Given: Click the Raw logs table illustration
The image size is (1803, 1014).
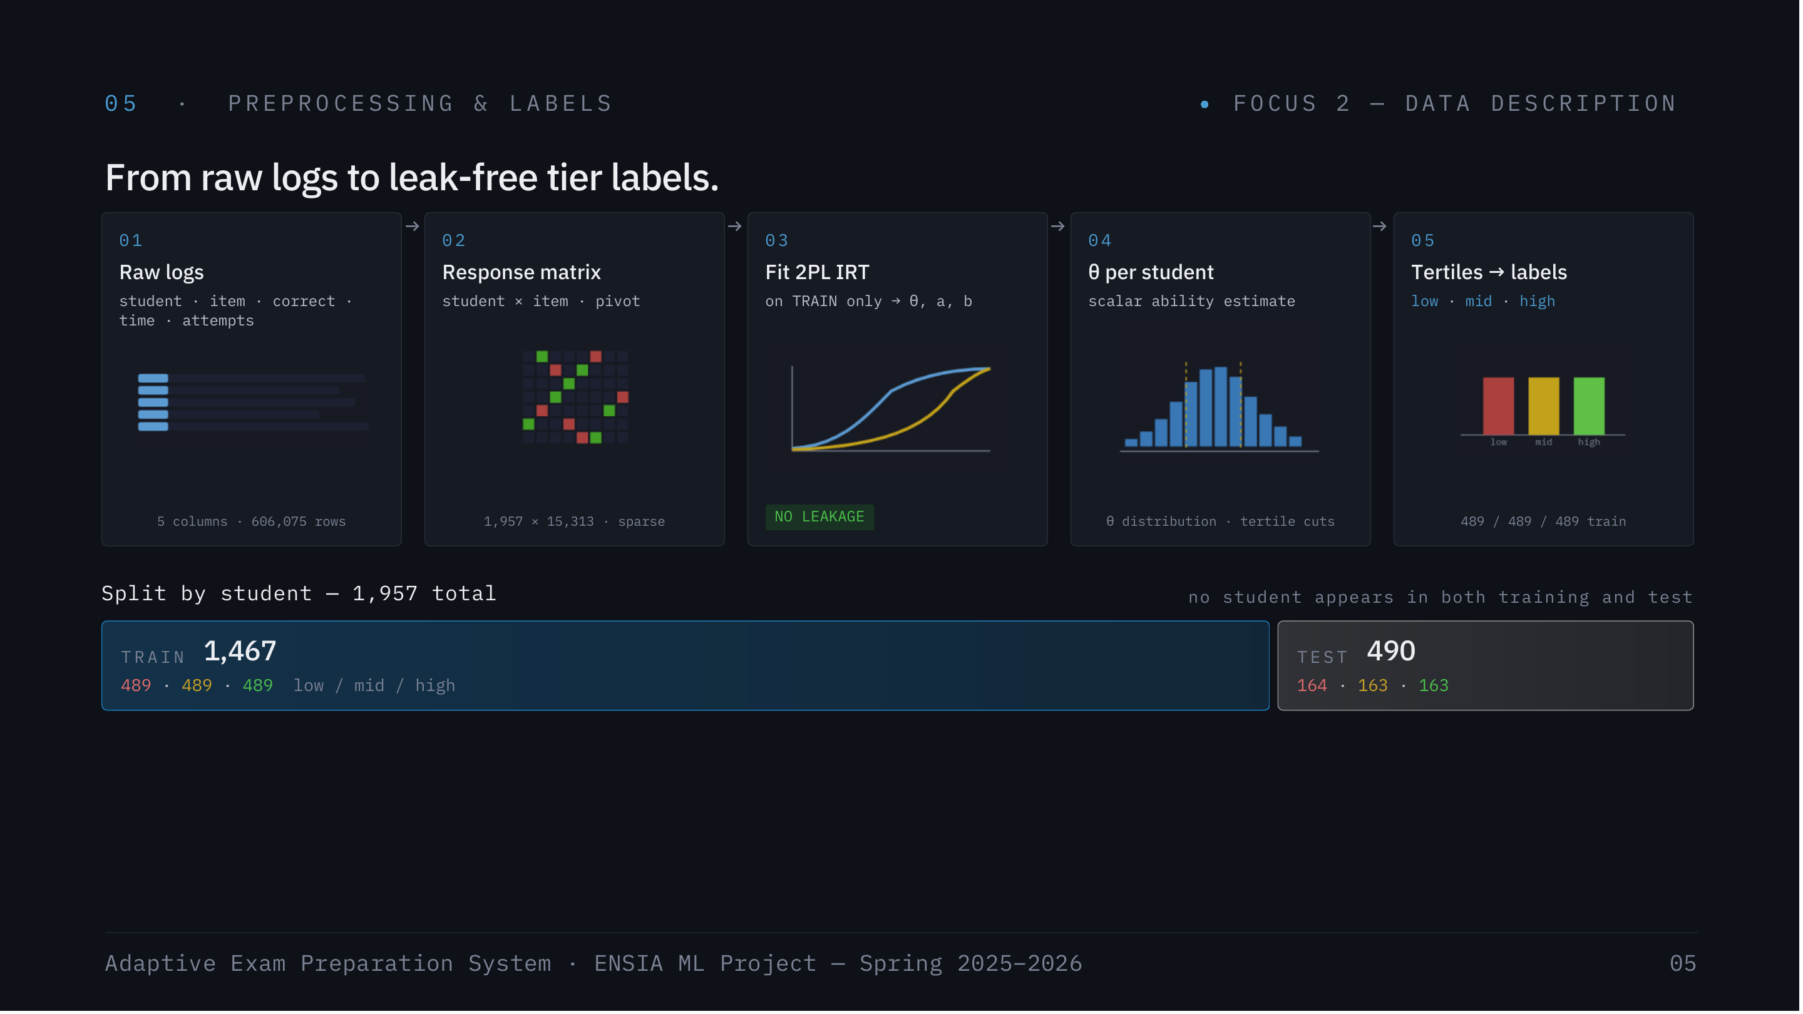Looking at the screenshot, I should click(253, 402).
